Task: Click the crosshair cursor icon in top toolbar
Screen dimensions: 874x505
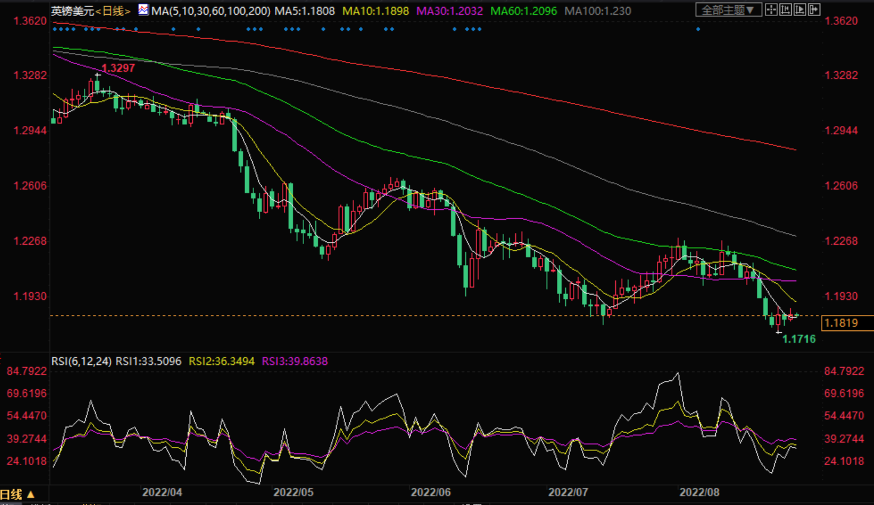Action: coord(771,10)
